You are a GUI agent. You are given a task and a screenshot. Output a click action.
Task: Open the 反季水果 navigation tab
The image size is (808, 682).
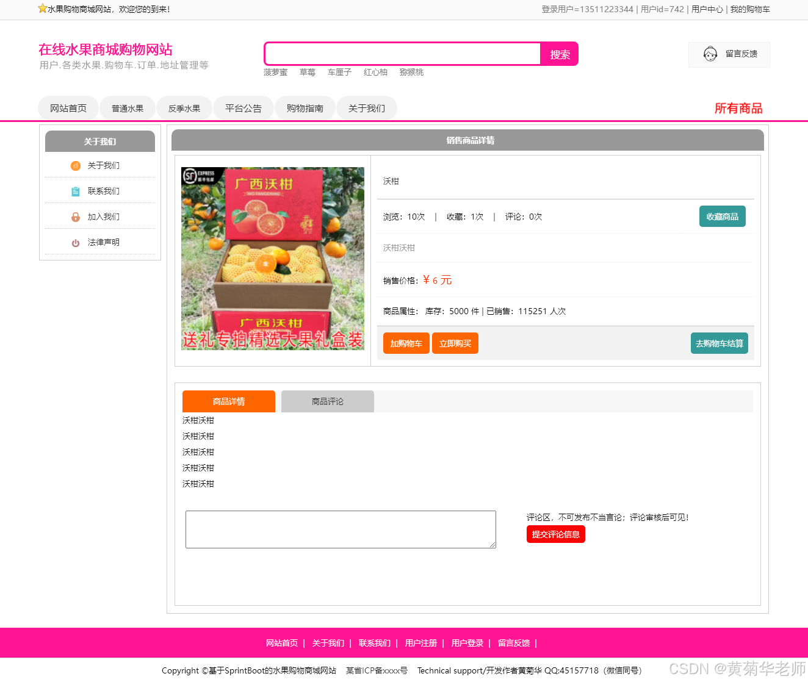pos(184,108)
